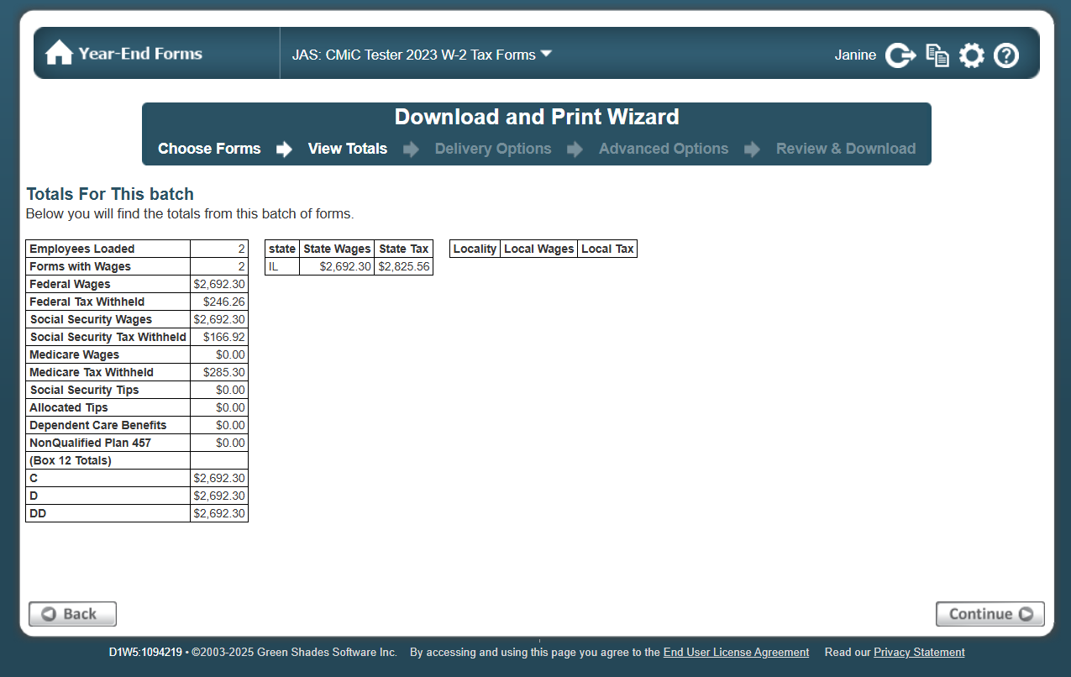The image size is (1071, 677).
Task: Click the Federal Wages row label
Action: pyautogui.click(x=70, y=284)
